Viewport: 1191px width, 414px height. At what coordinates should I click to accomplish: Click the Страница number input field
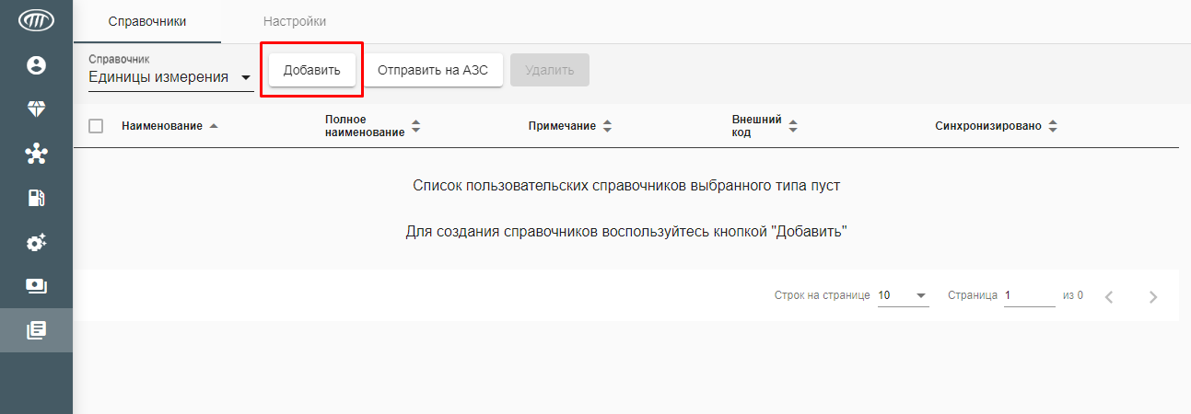point(1029,295)
